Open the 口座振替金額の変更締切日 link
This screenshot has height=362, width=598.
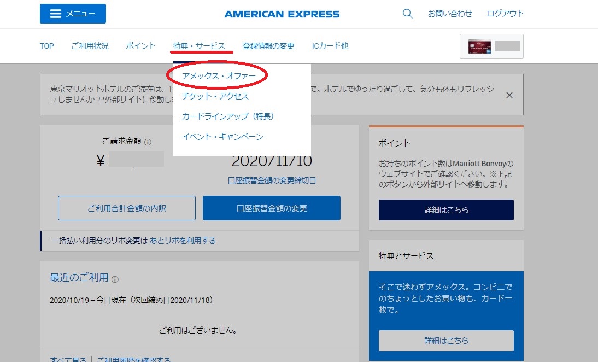(x=272, y=180)
